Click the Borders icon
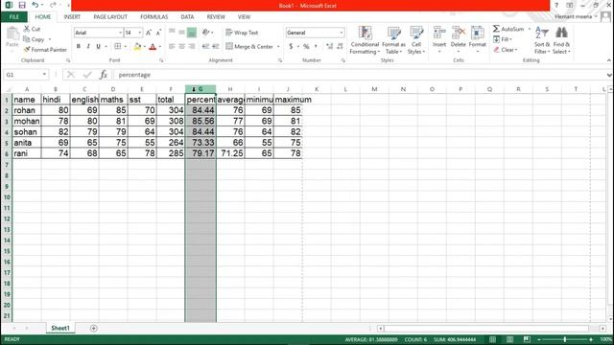Image resolution: width=614 pixels, height=345 pixels. tap(117, 47)
